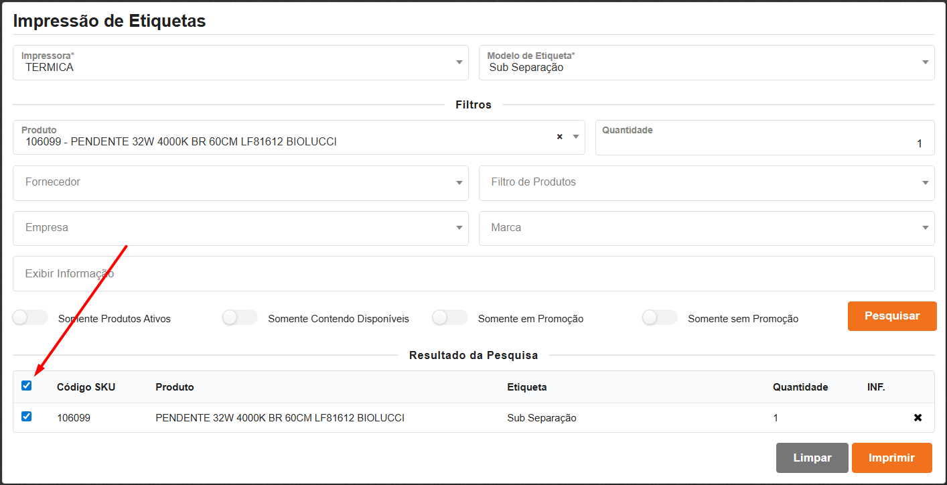Enable Somente sem Promoção
Viewport: 947px width, 485px height.
coord(660,318)
